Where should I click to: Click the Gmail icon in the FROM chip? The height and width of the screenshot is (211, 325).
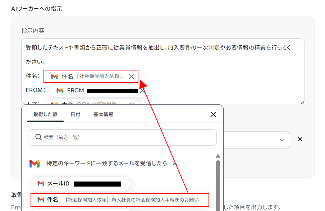tap(60, 91)
